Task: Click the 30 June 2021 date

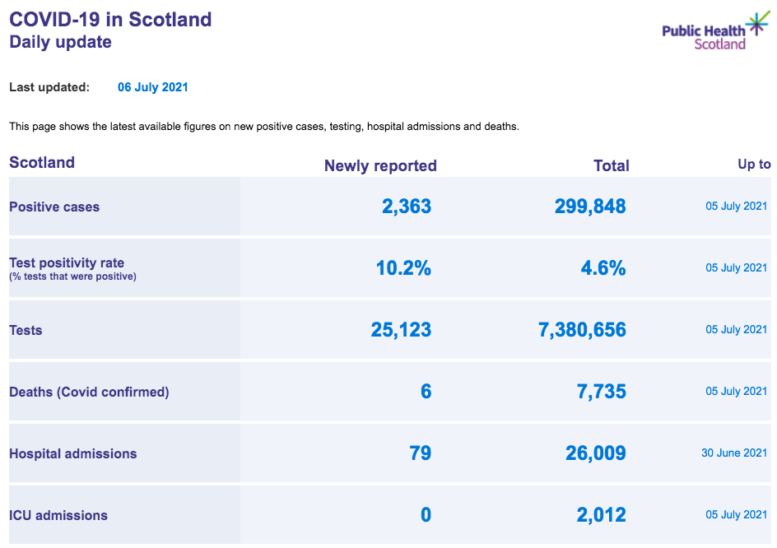Action: [734, 453]
